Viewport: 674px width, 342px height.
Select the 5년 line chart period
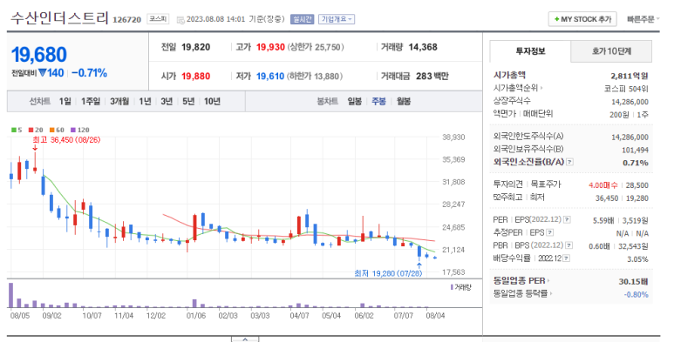(188, 101)
